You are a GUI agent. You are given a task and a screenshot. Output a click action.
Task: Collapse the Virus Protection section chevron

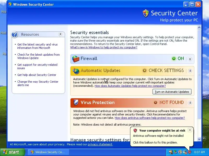[190, 103]
